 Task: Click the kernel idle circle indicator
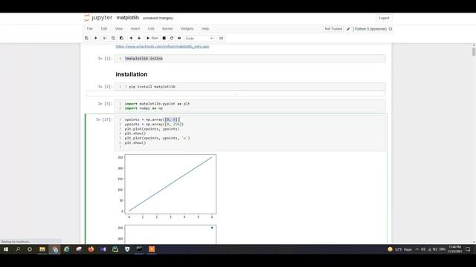point(390,29)
